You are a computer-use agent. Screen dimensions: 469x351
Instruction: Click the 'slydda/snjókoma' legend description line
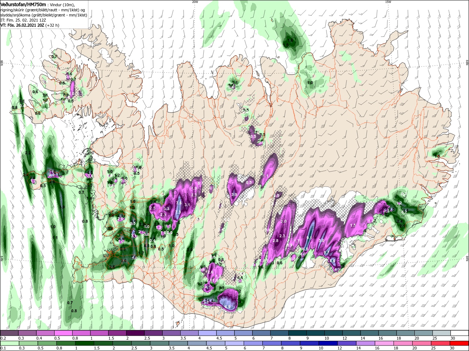click(44, 15)
